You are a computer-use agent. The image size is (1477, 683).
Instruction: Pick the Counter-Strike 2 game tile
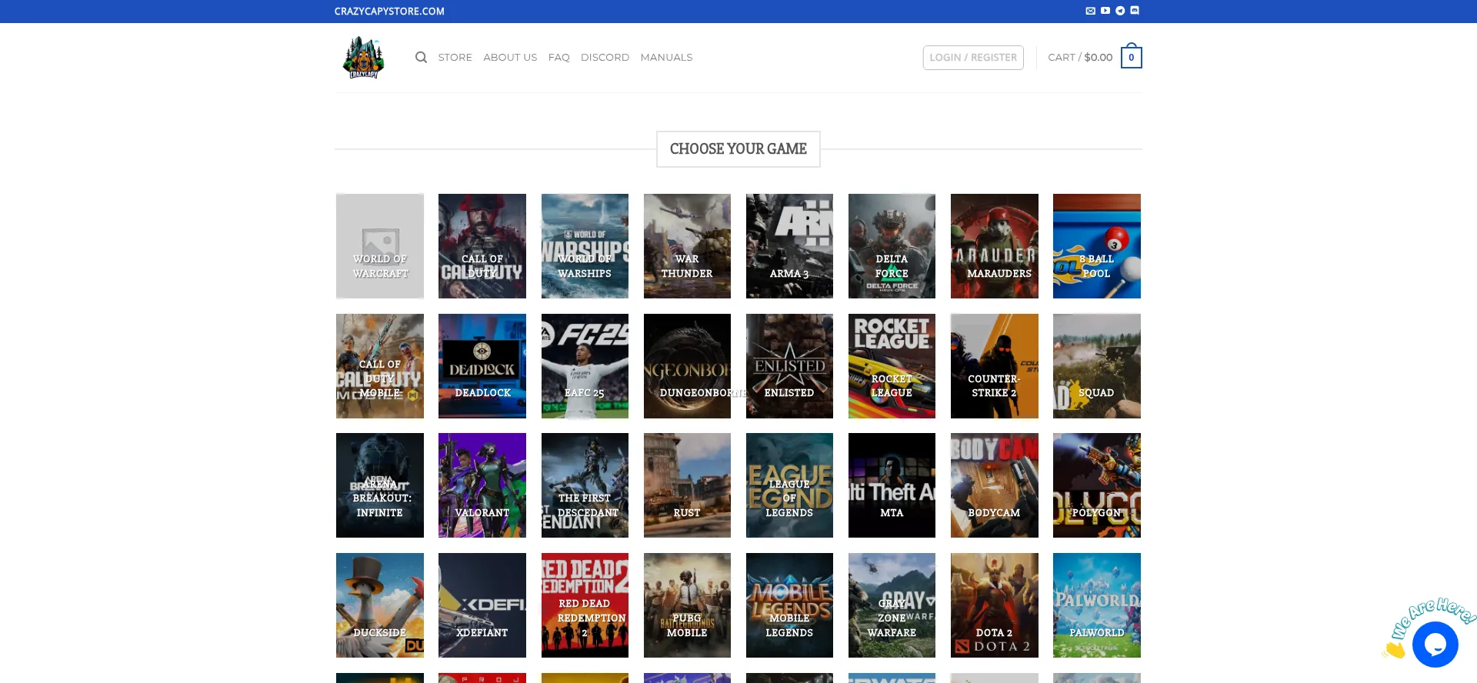point(994,366)
